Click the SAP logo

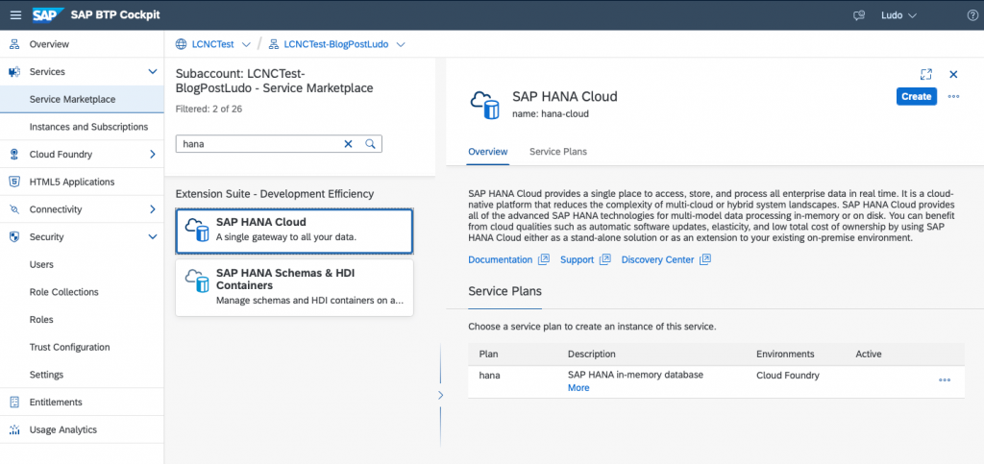click(48, 14)
